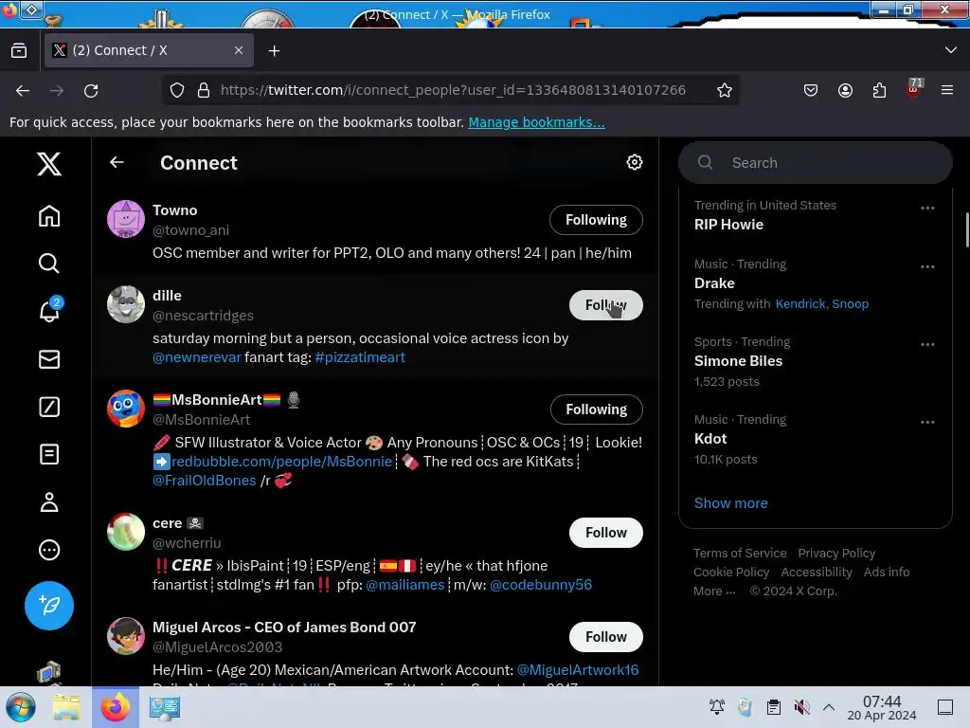
Task: Open the X logo home link
Action: coord(49,164)
